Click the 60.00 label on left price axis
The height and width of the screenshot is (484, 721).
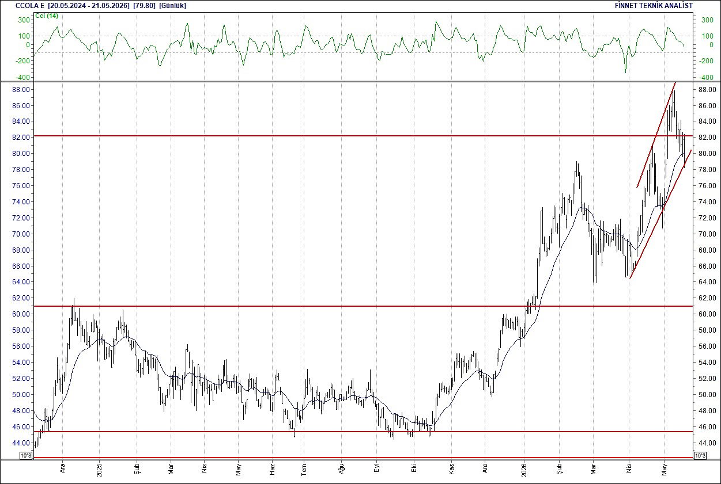pos(21,314)
